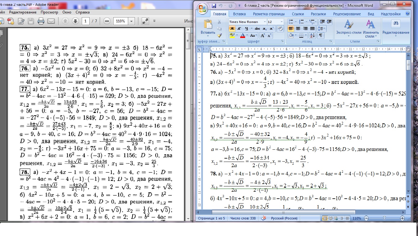Align text right in Word
The image size is (418, 236).
[x=305, y=28]
